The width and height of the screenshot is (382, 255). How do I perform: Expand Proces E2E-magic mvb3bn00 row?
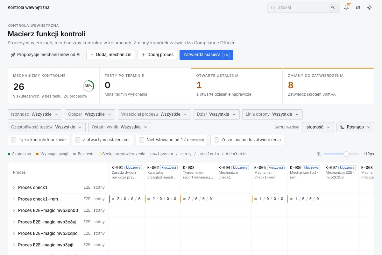click(x=14, y=211)
